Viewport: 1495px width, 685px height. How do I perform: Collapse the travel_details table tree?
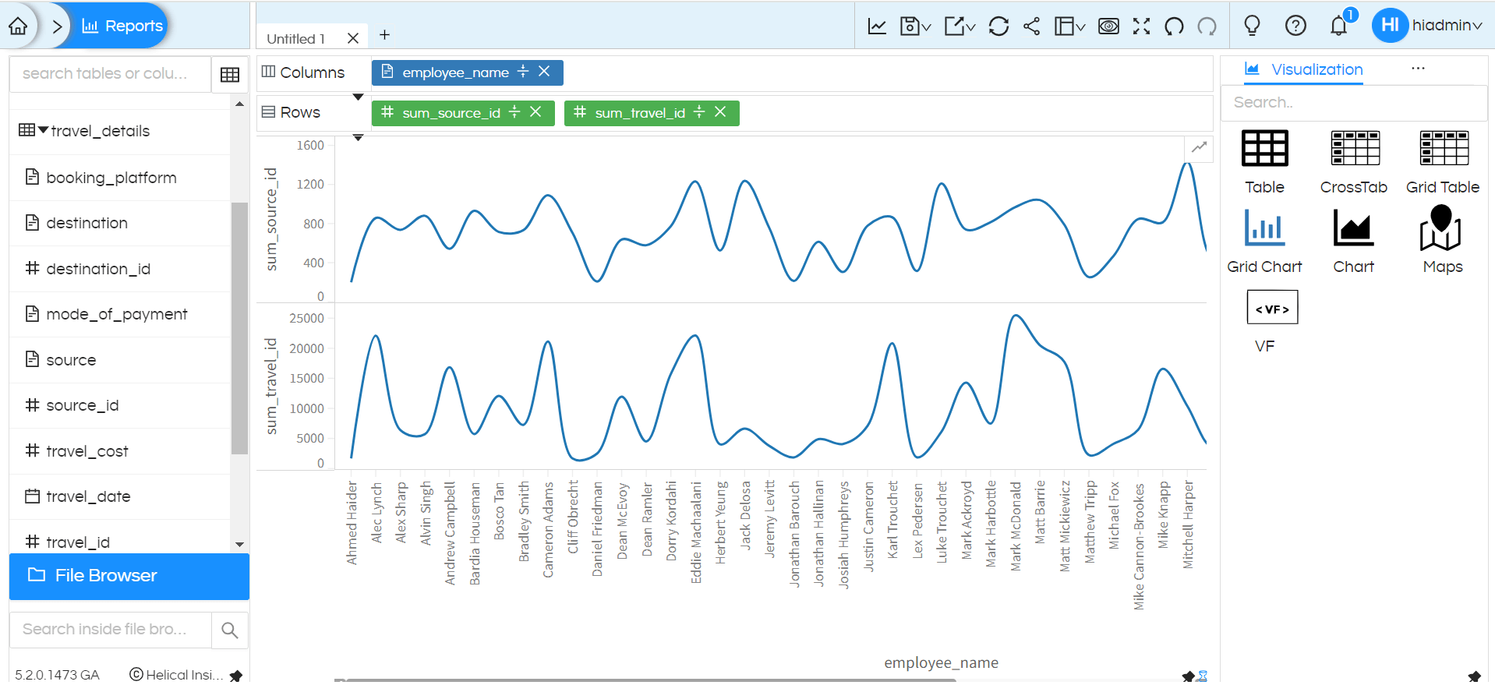(43, 129)
